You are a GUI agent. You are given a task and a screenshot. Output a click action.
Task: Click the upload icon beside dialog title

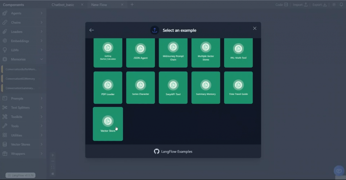coord(155,30)
